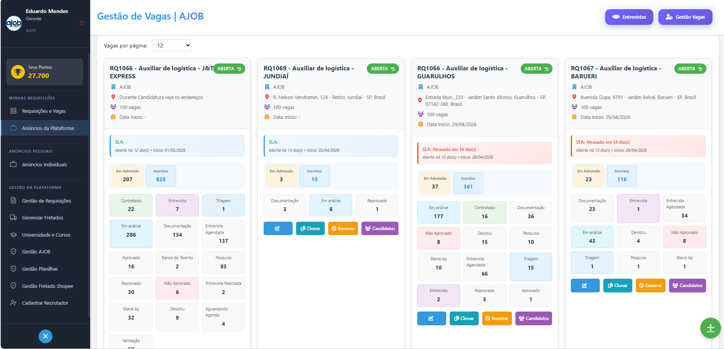Click Em Admissão 207 tile
724x349 pixels.
tap(128, 176)
